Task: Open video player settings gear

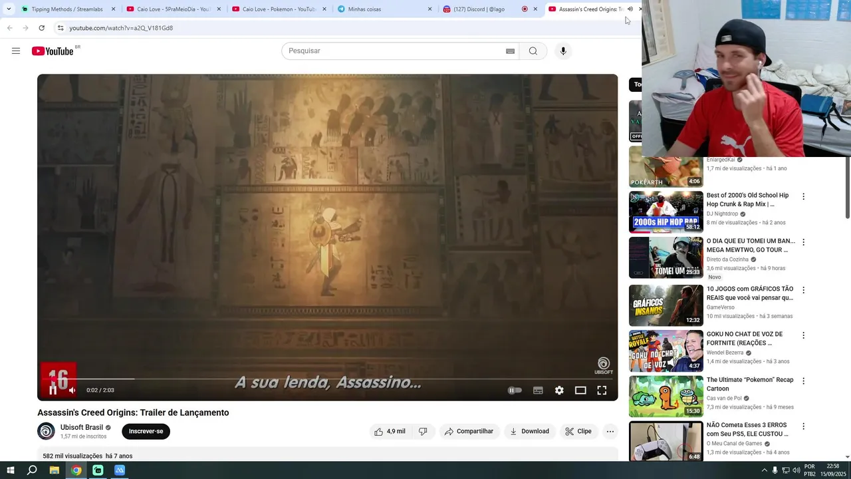Action: click(x=559, y=391)
